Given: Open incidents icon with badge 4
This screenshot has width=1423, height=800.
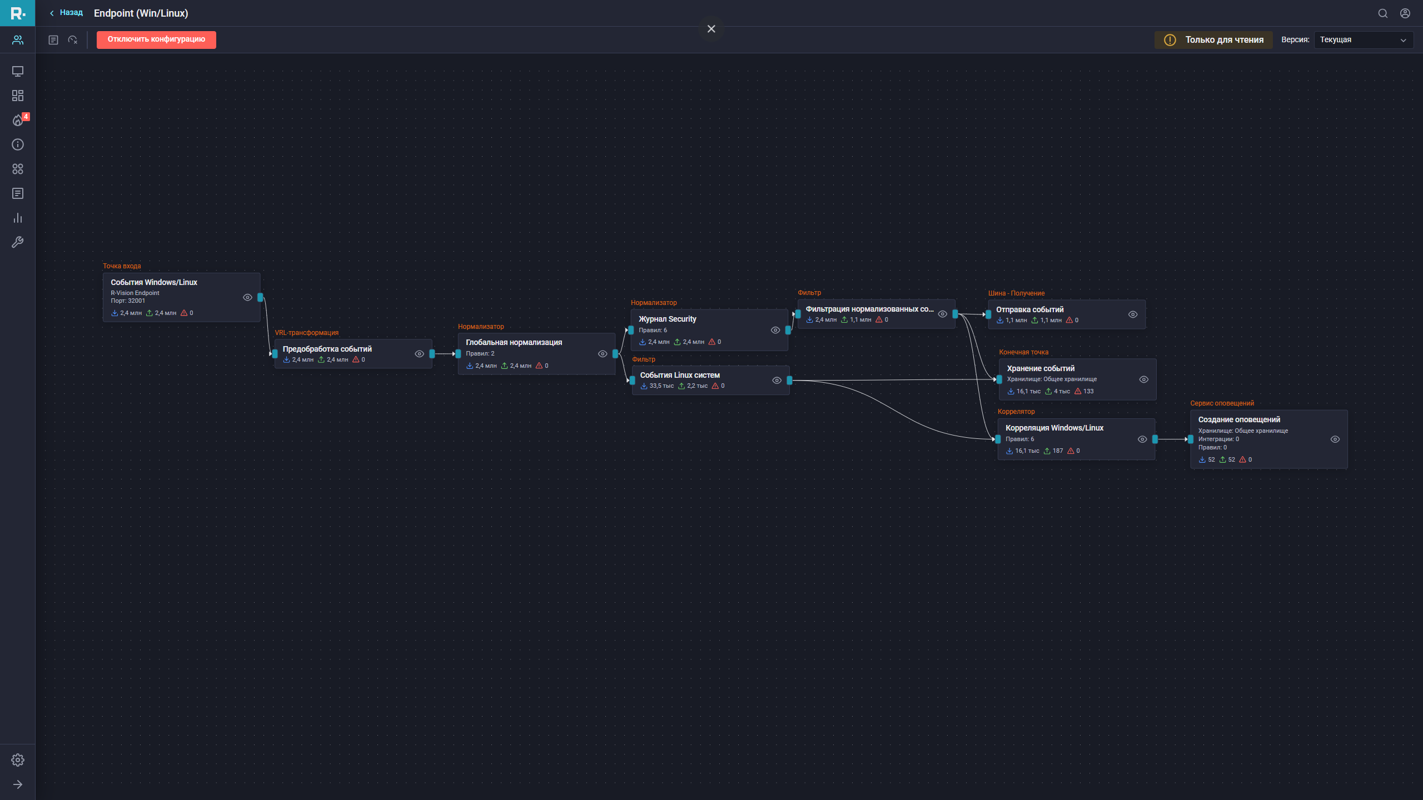Looking at the screenshot, I should point(18,121).
